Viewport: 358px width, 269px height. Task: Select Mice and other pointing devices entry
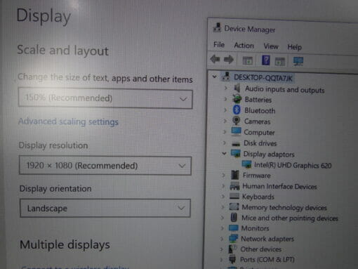(290, 218)
